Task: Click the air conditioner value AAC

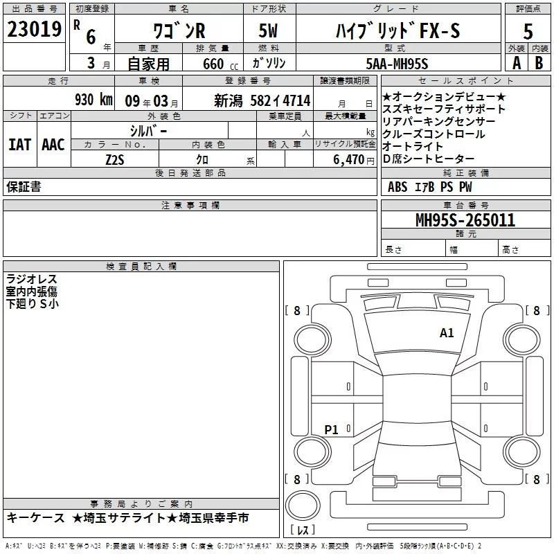Action: click(53, 145)
